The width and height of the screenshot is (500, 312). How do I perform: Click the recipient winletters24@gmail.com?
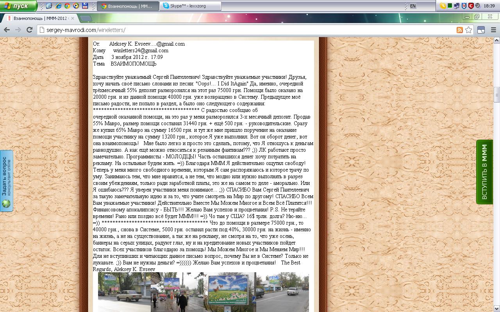[x=141, y=51]
